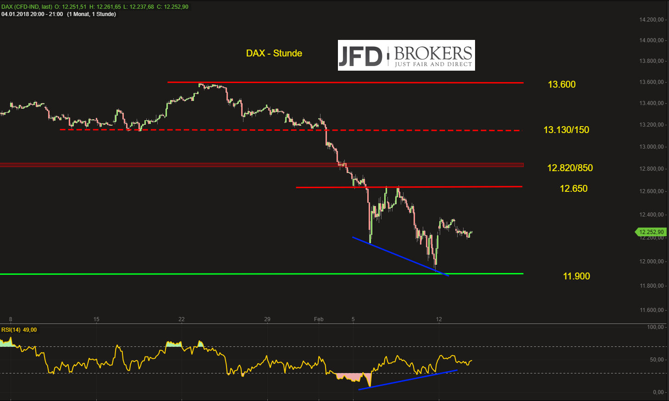669x401 pixels.
Task: Click the 13.400,00 price axis label
Action: click(x=652, y=103)
